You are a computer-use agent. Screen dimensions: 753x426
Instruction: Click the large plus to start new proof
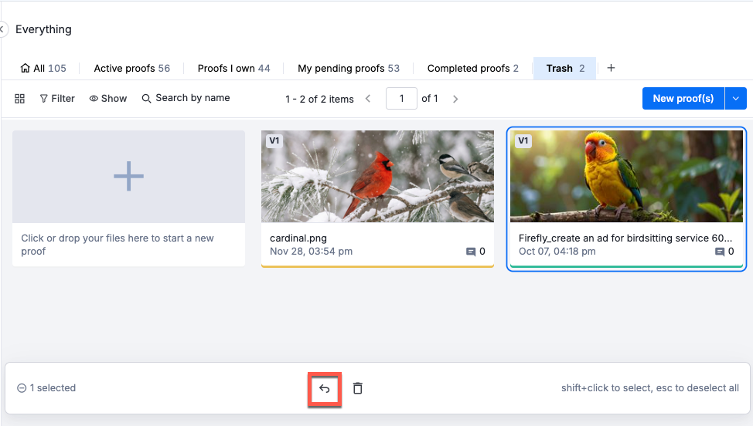pyautogui.click(x=128, y=177)
